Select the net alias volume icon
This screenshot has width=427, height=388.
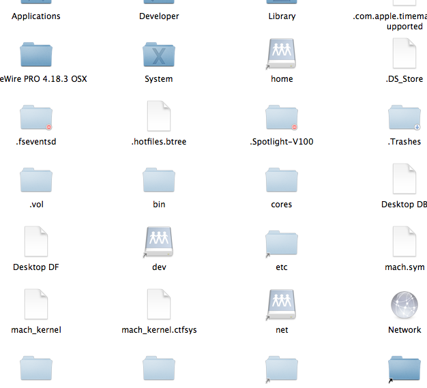pos(282,305)
